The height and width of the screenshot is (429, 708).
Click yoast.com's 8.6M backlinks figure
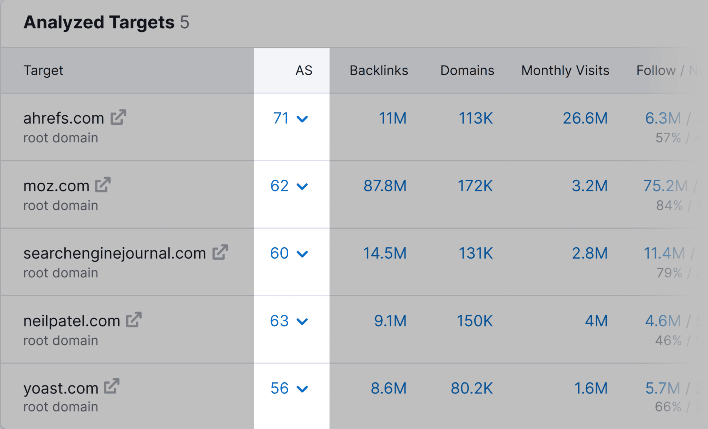tap(389, 388)
